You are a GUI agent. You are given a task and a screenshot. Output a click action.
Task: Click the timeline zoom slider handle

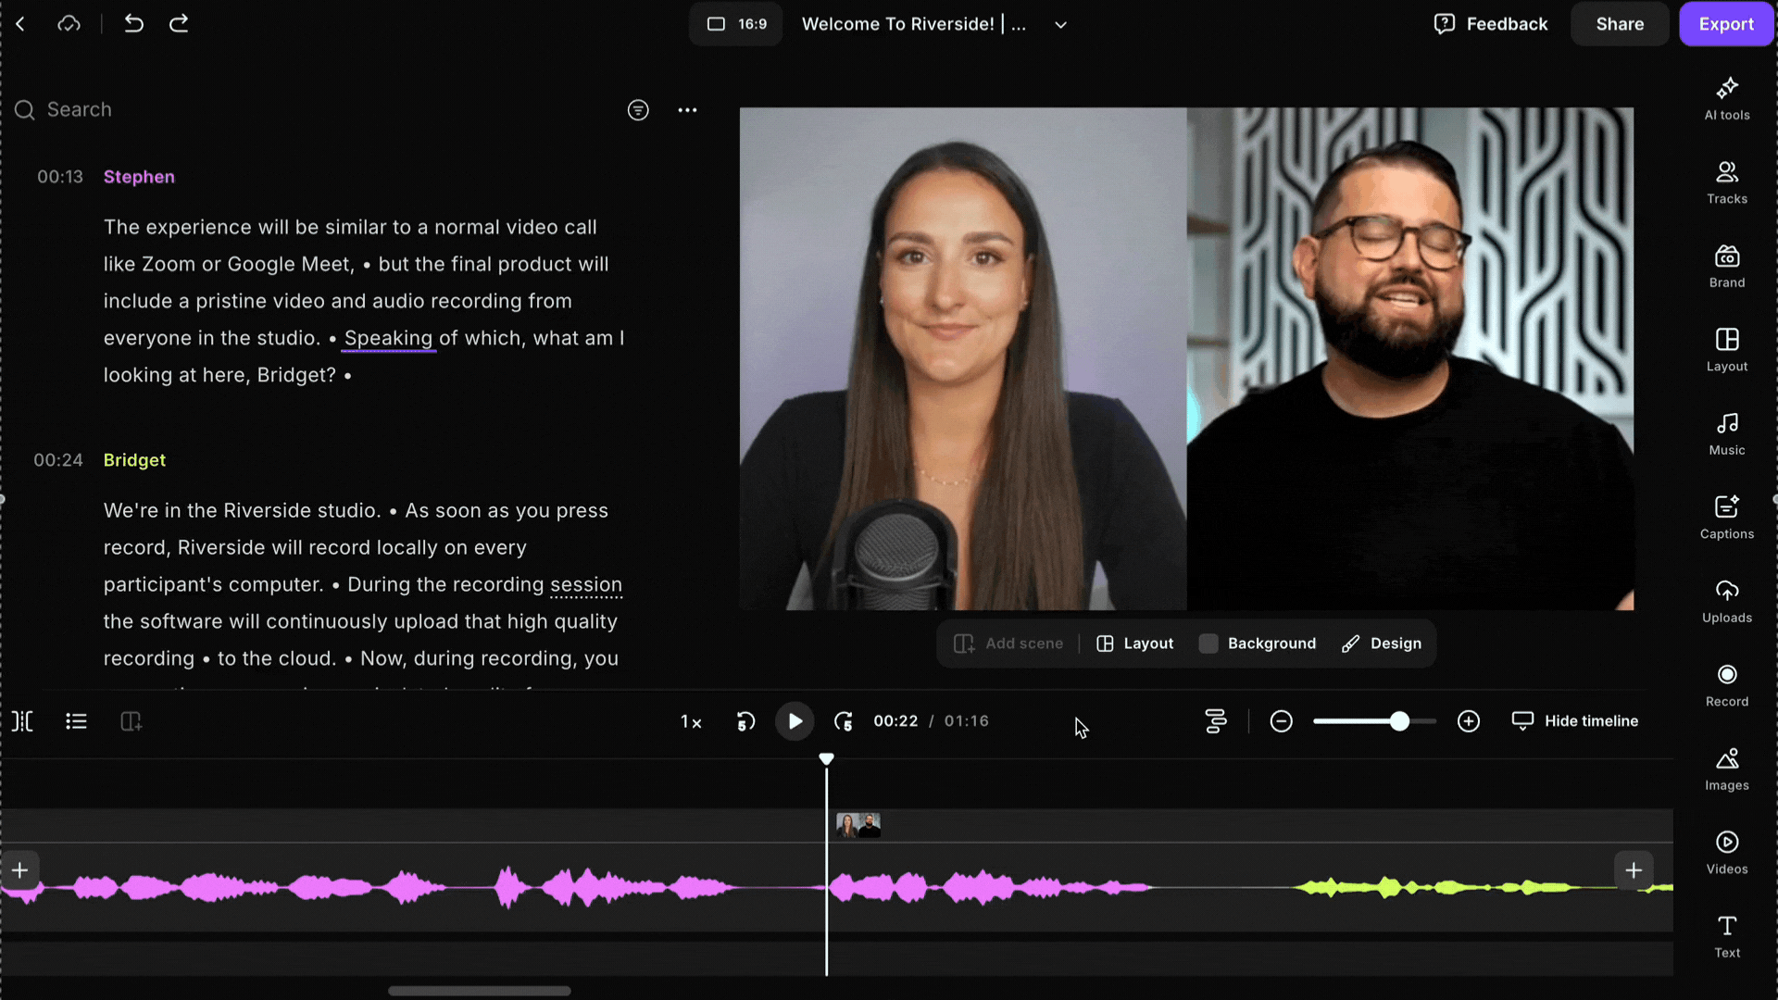click(x=1399, y=721)
